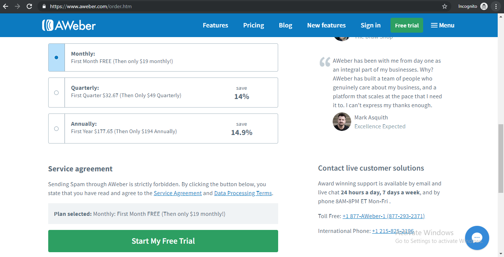Click 'save 14.9%' on Annually plan
Viewport: 504px width, 257px height.
point(242,129)
